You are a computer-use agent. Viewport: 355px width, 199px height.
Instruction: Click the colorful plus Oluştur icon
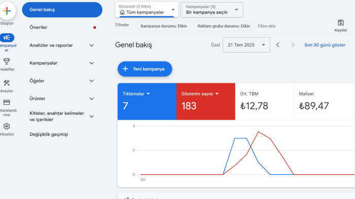(7, 11)
